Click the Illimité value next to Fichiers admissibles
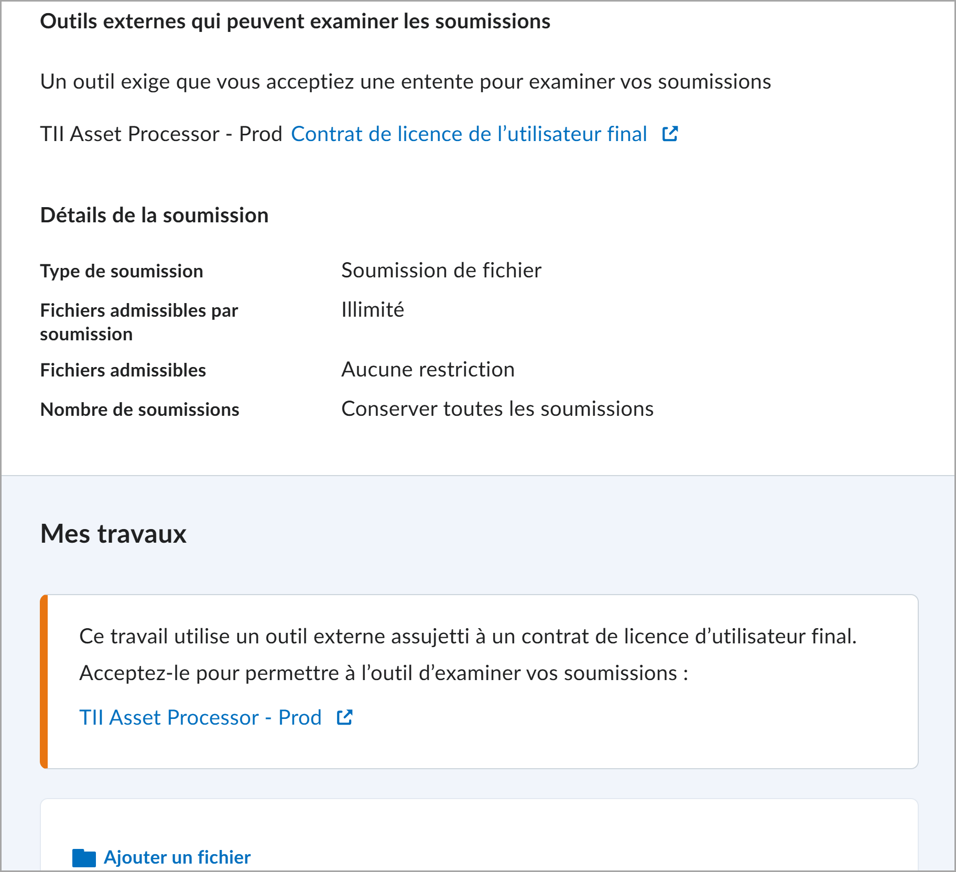The image size is (956, 872). pos(372,310)
